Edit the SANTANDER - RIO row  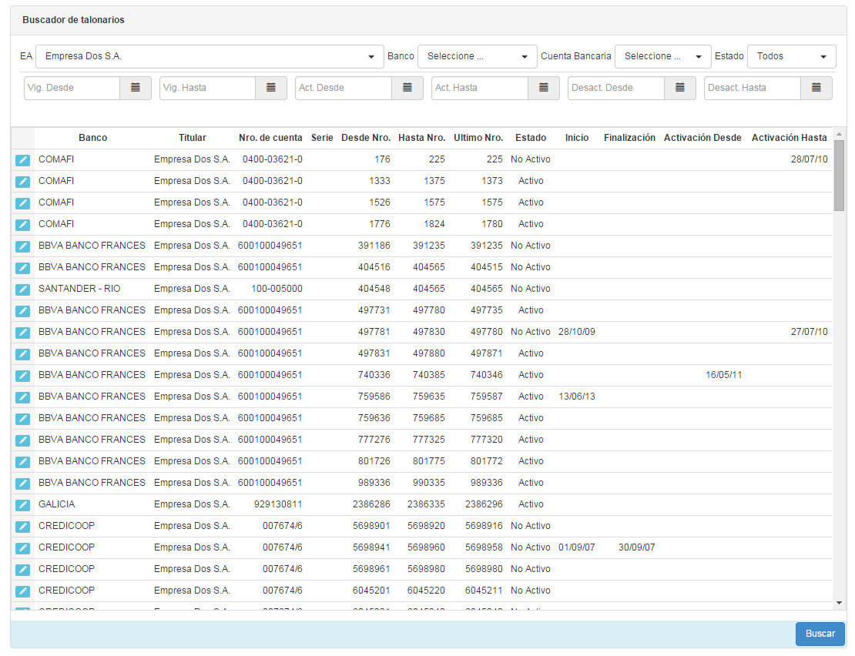coord(22,289)
